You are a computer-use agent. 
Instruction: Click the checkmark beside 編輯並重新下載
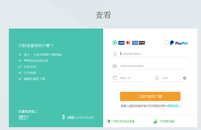pos(20,79)
